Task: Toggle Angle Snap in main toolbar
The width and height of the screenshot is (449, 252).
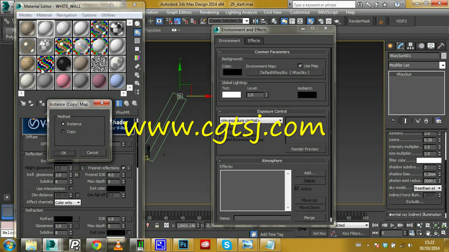Action: [x=177, y=21]
